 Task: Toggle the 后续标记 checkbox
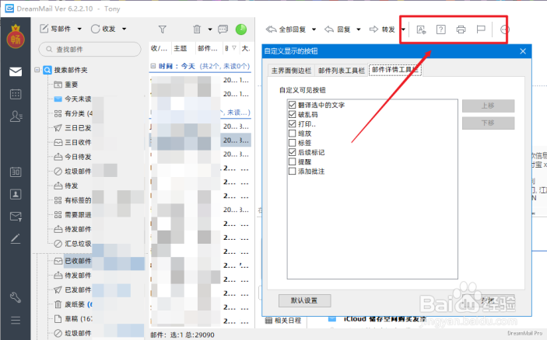click(293, 152)
